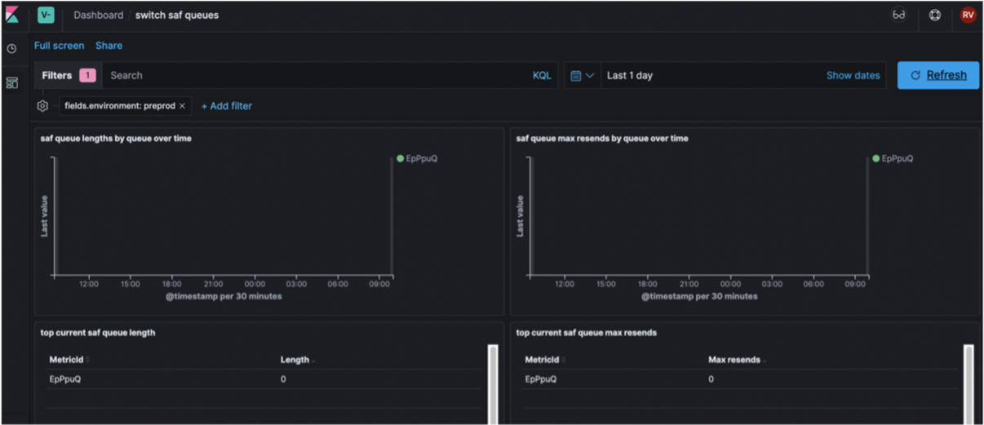Go to Dashboard breadcrumb
Viewport: 984px width, 425px height.
[x=98, y=15]
